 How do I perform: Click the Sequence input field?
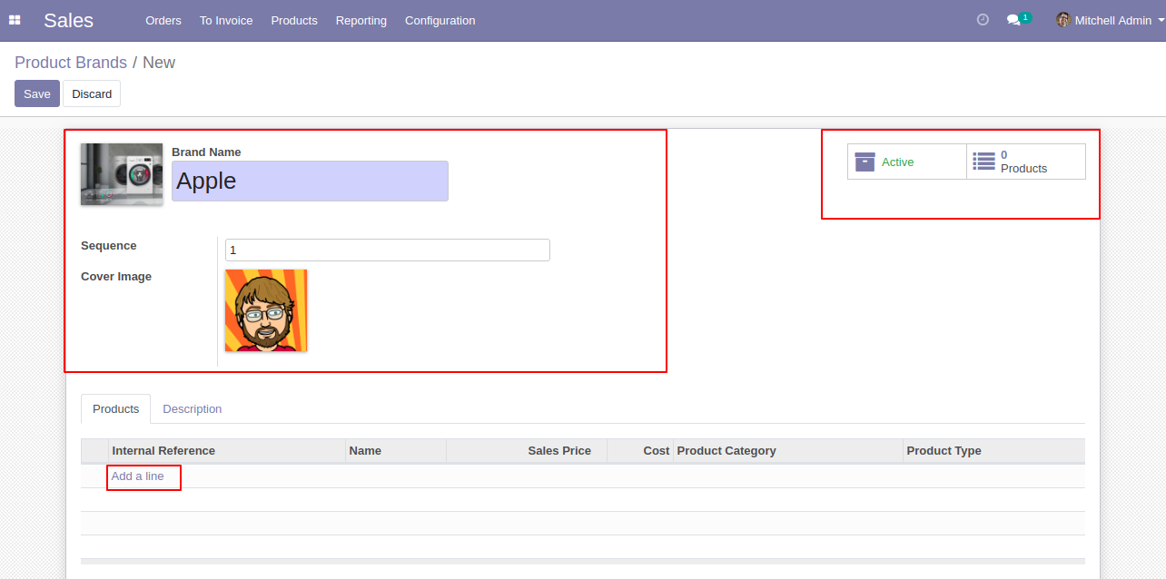pyautogui.click(x=388, y=250)
